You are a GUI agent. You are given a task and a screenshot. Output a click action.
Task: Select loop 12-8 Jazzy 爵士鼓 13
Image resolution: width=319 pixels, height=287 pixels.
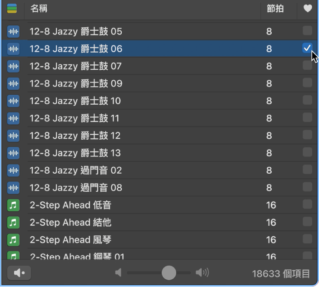point(159,153)
